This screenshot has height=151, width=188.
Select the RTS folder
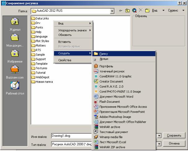tap(36, 50)
